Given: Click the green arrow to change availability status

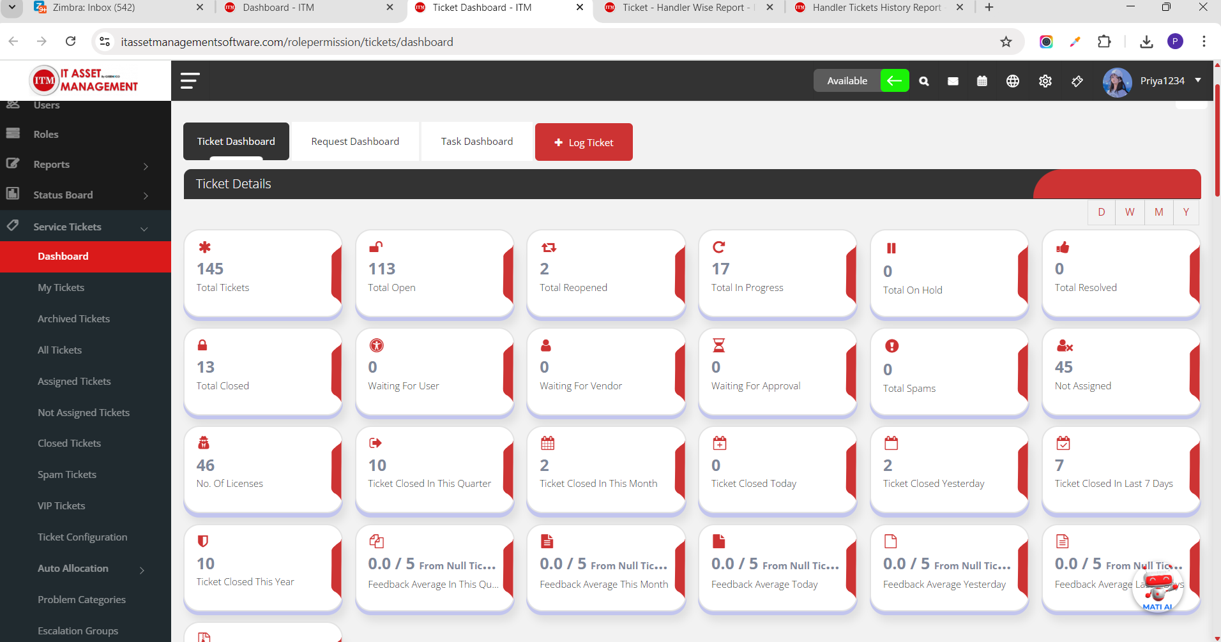Looking at the screenshot, I should point(893,80).
